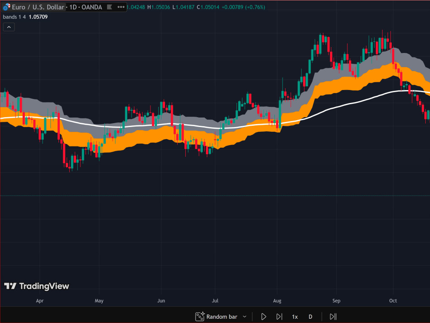Open the TradingView logo link
The width and height of the screenshot is (430, 323).
[37, 286]
